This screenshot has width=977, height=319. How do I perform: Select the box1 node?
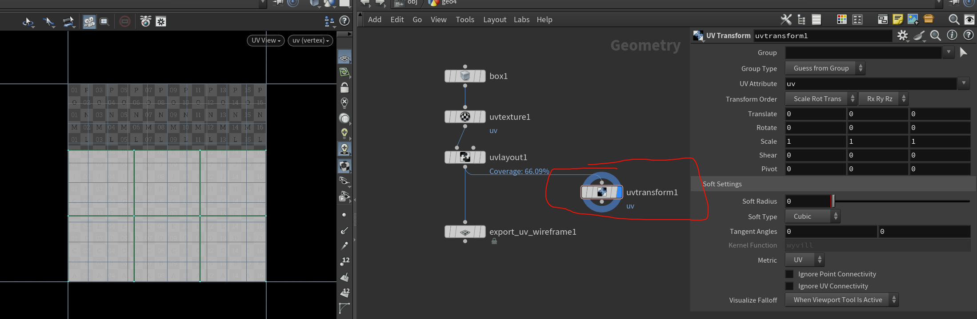click(465, 76)
